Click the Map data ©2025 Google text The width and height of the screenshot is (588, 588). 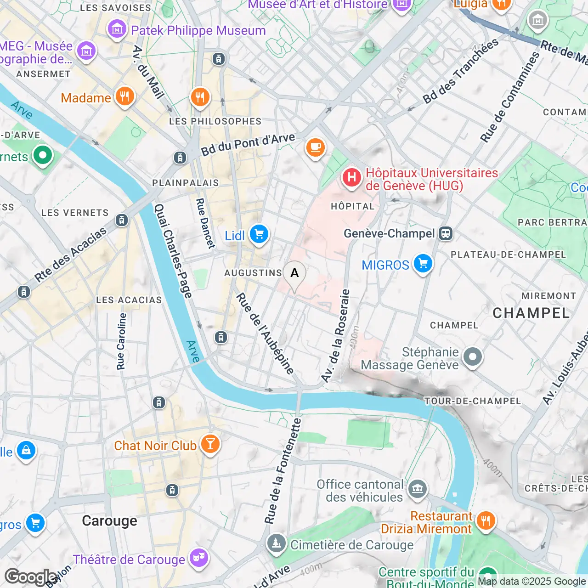tap(532, 582)
